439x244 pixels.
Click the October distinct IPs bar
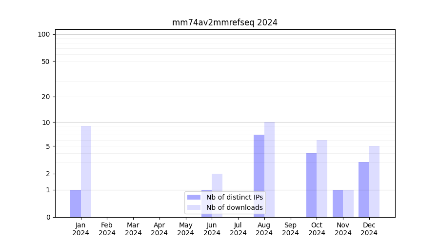tap(311, 185)
